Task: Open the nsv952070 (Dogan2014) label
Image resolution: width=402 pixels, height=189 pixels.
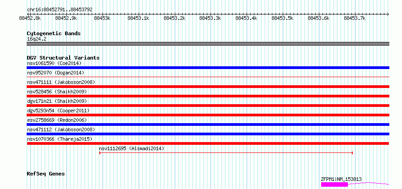Action: [56, 73]
